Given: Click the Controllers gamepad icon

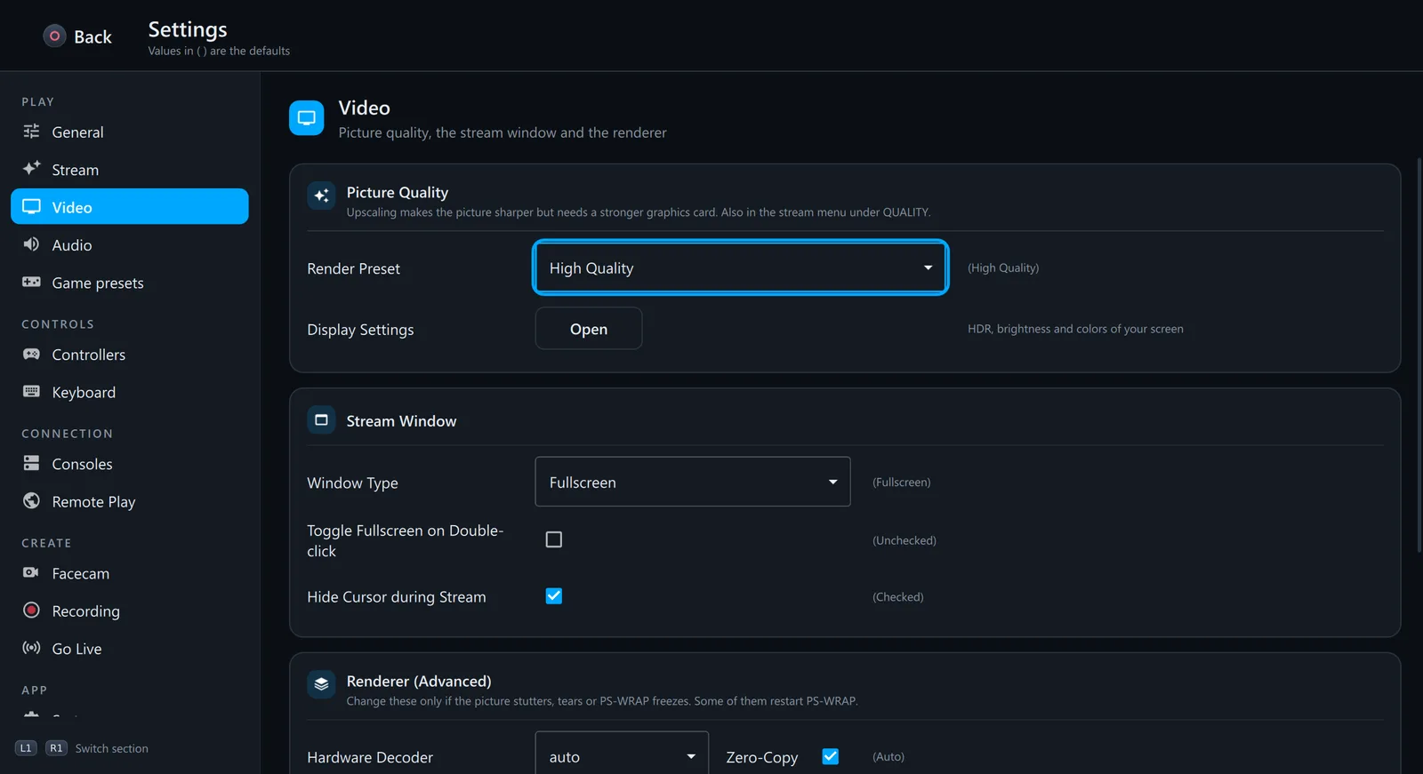Looking at the screenshot, I should (31, 355).
